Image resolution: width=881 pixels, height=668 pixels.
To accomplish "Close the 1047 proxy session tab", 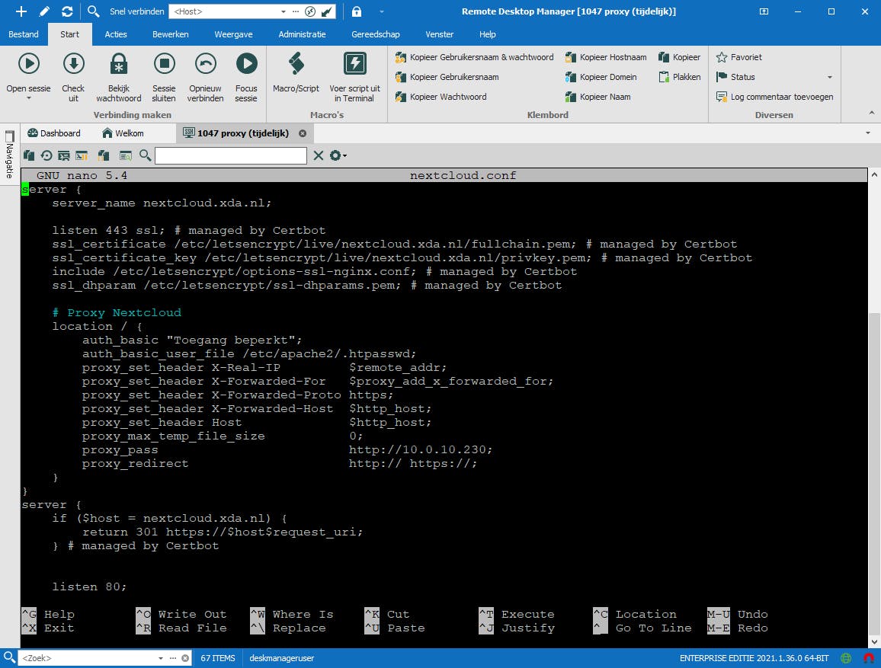I will coord(303,133).
